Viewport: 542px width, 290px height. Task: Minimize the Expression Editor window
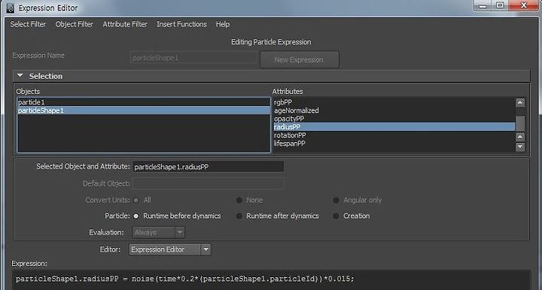[x=483, y=5]
